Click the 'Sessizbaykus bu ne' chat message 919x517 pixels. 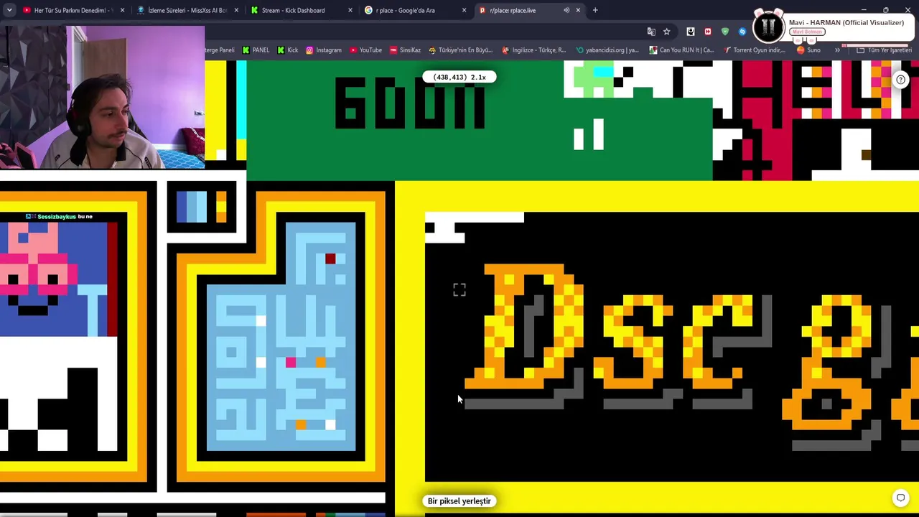59,216
